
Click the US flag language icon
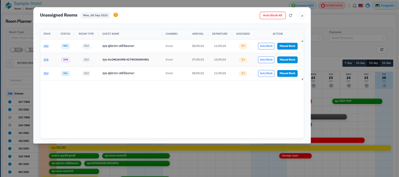361,6
